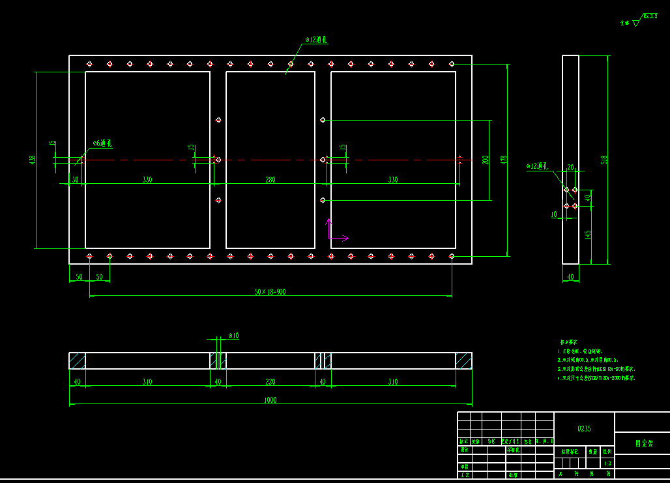Click the 审核 cell in title block
Screen dimensions: 670x483
pos(465,467)
